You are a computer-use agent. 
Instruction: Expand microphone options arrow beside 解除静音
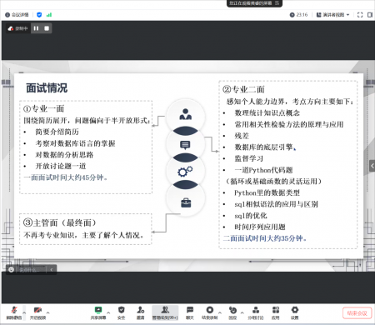point(24,312)
